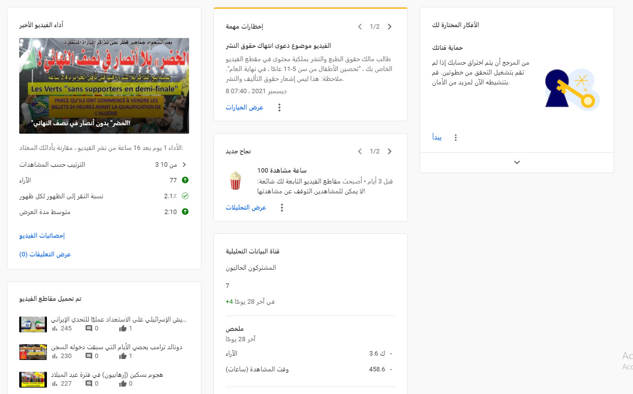Image resolution: width=633 pixels, height=394 pixels.
Task: Click the green up-arrow beside the 77 views stat
Action: pos(185,180)
